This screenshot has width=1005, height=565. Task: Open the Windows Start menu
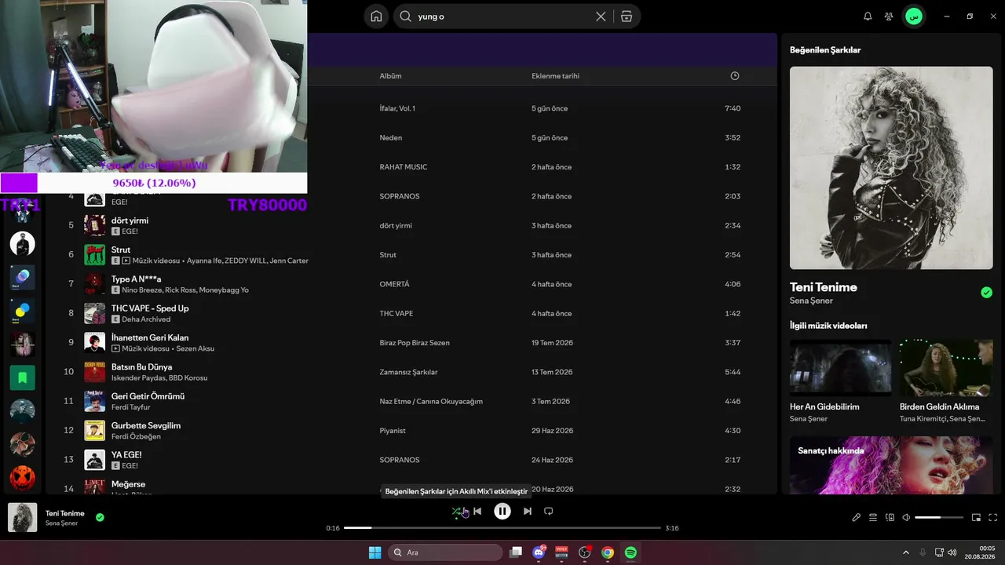click(375, 552)
